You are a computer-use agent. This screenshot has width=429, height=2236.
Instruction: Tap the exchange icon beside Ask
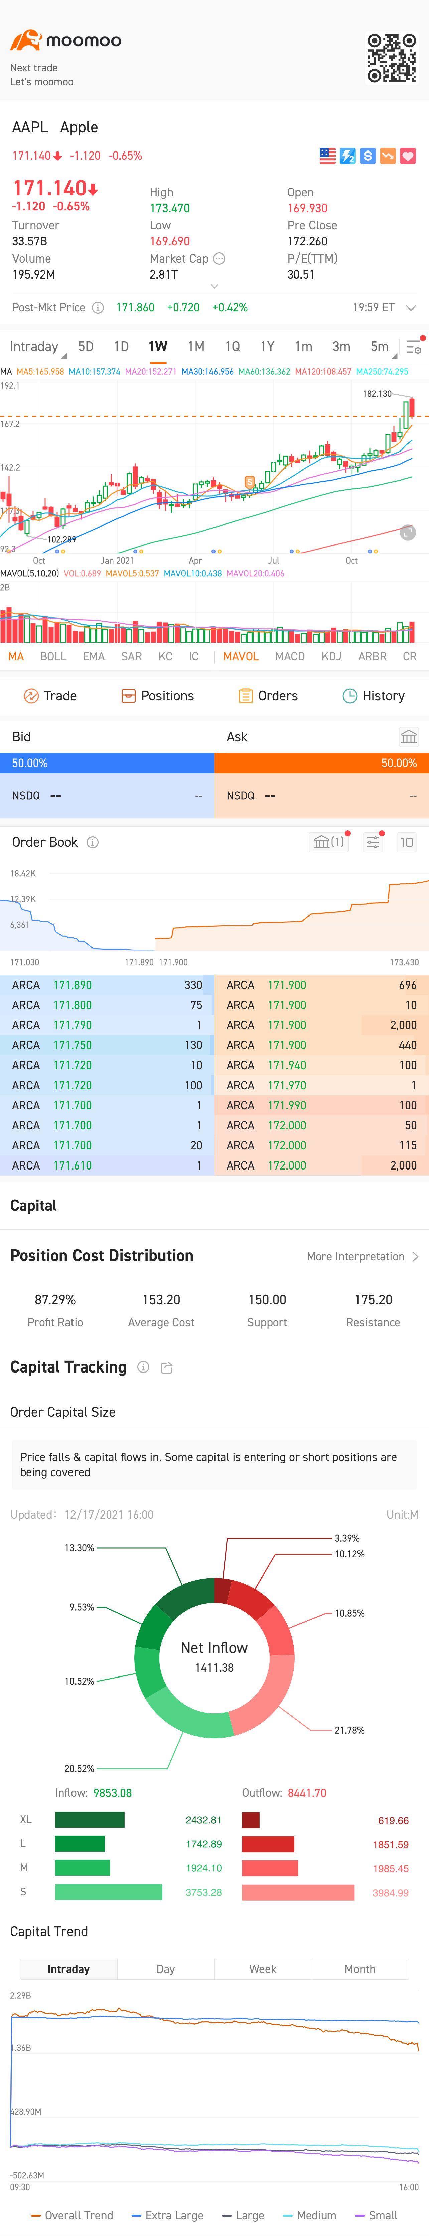tap(409, 737)
